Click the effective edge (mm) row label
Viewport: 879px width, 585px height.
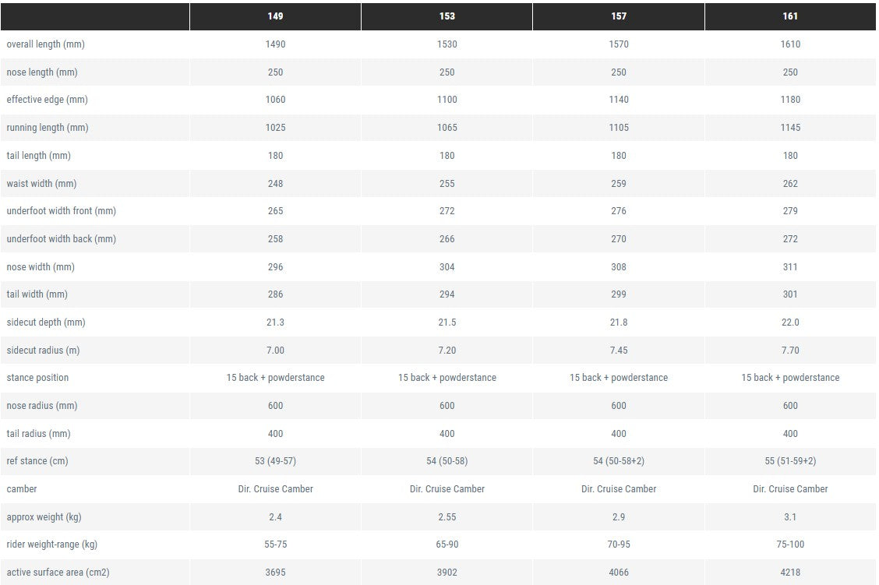click(47, 100)
